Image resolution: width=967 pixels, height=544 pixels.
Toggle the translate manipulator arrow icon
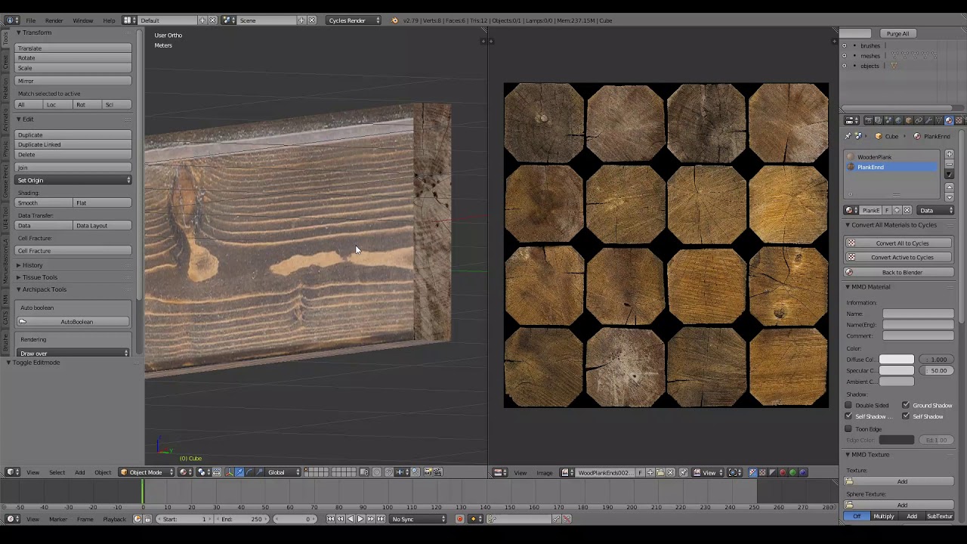click(239, 473)
